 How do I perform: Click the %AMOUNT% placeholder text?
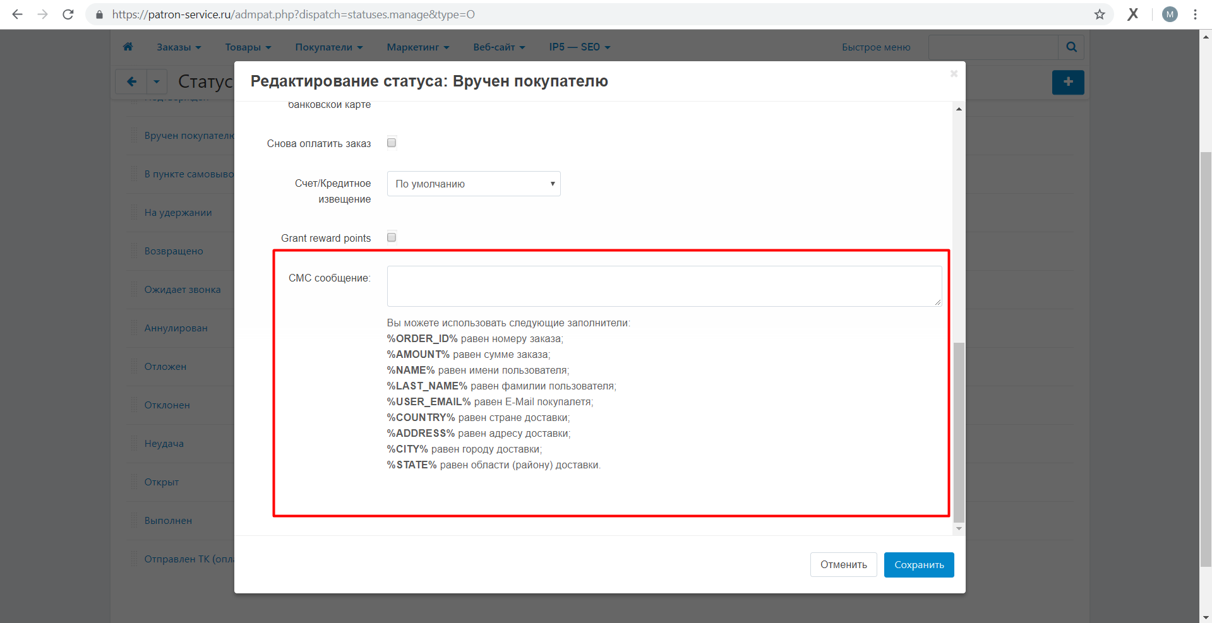click(418, 355)
